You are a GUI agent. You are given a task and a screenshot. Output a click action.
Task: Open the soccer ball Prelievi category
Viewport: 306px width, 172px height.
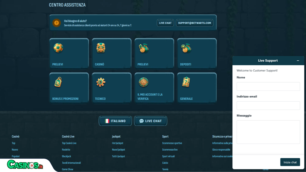[69, 54]
